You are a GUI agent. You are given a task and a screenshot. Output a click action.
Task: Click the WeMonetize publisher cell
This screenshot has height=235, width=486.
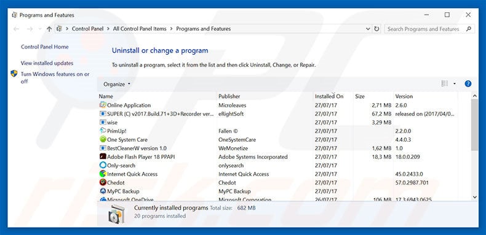[x=233, y=148]
